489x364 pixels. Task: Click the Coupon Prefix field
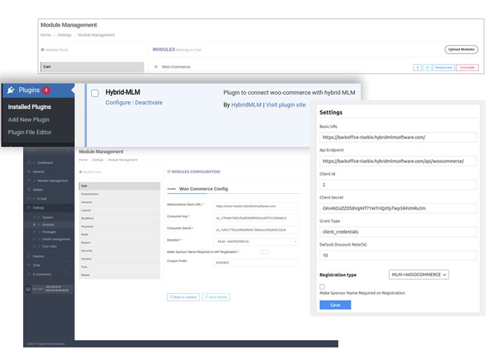click(x=256, y=263)
